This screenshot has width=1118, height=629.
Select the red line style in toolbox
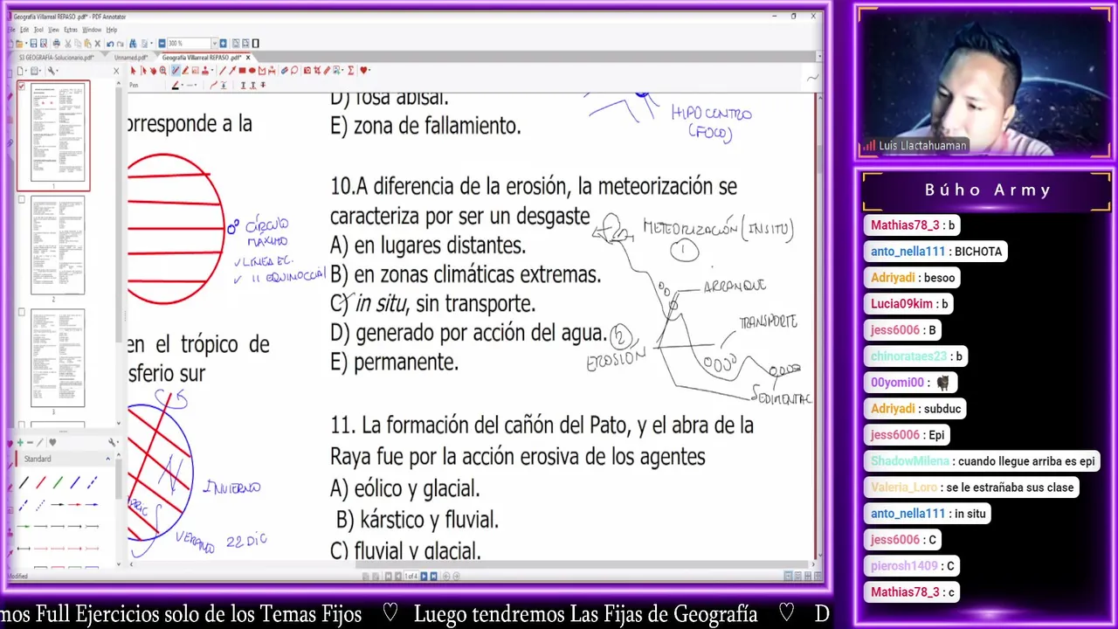point(41,482)
